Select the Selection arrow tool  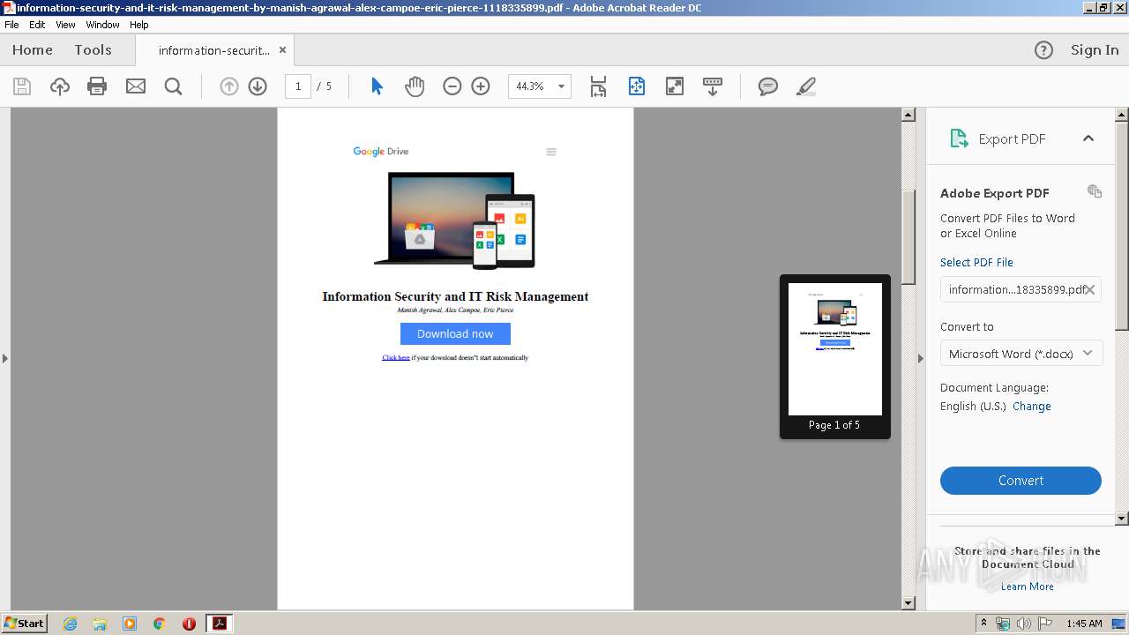click(x=377, y=86)
